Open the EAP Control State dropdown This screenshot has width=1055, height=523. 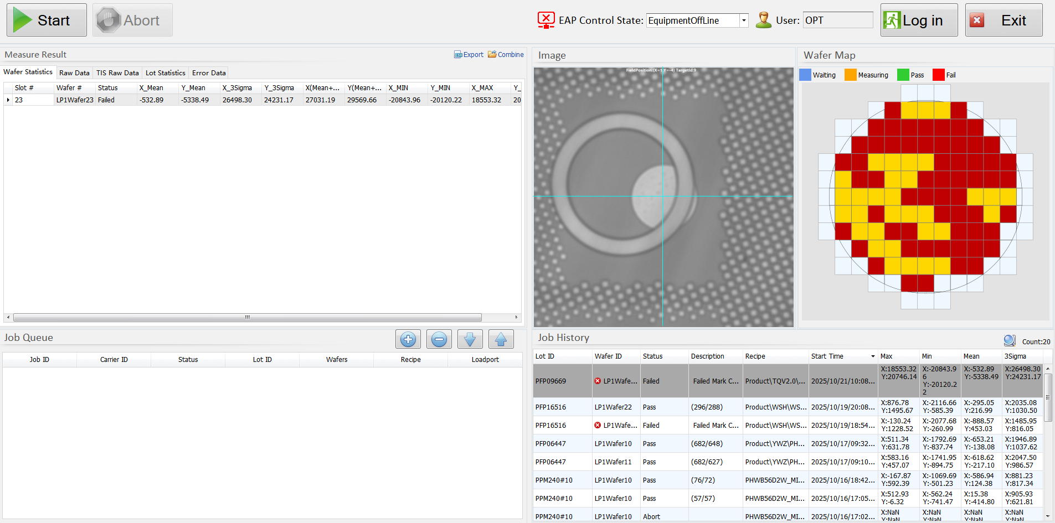click(744, 20)
